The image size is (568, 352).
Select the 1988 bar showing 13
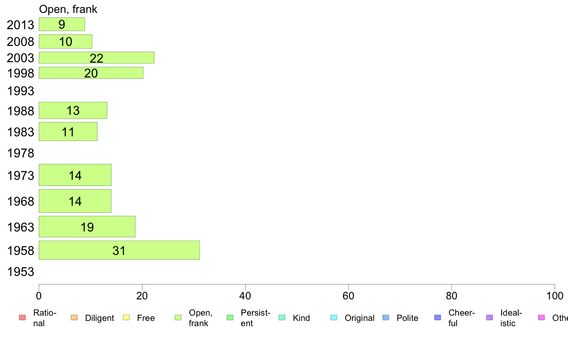tap(73, 110)
